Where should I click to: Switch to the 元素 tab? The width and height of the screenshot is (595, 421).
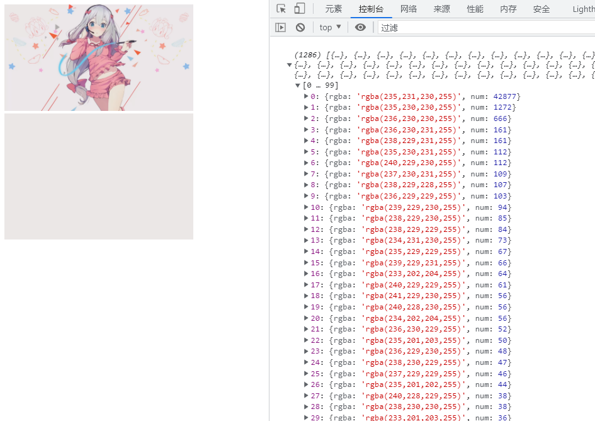pyautogui.click(x=333, y=9)
